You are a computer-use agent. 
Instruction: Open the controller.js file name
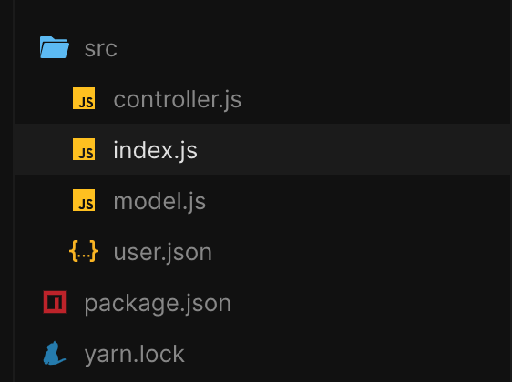(178, 99)
